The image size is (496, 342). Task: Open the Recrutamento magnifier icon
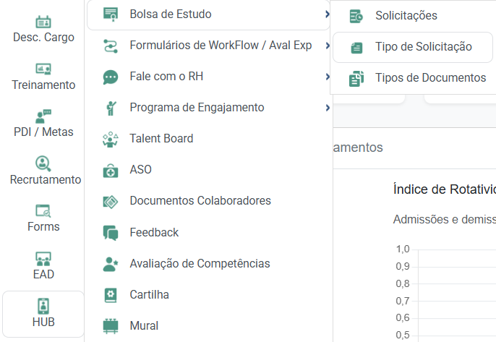coord(43,164)
